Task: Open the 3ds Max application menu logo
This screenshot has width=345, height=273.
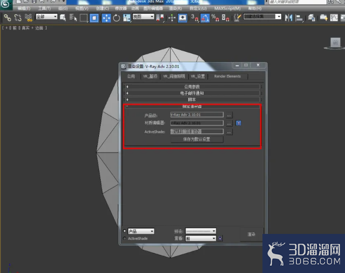Action: (x=6, y=4)
